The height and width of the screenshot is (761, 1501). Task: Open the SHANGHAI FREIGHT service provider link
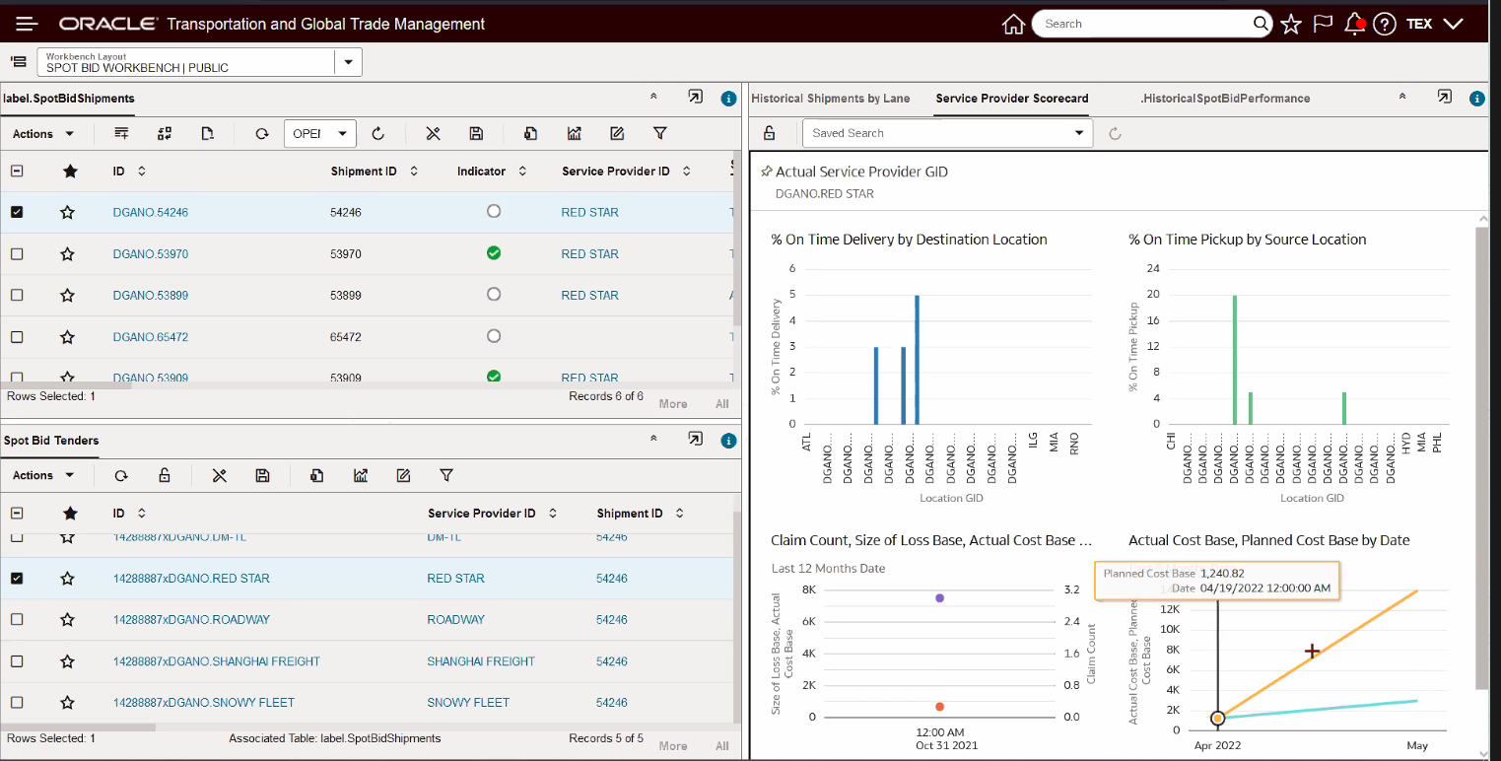480,661
